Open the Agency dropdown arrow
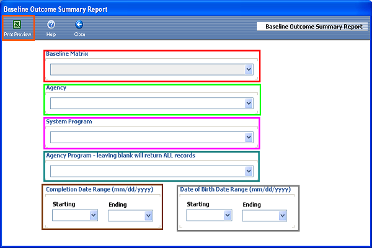372x248 pixels. 249,103
